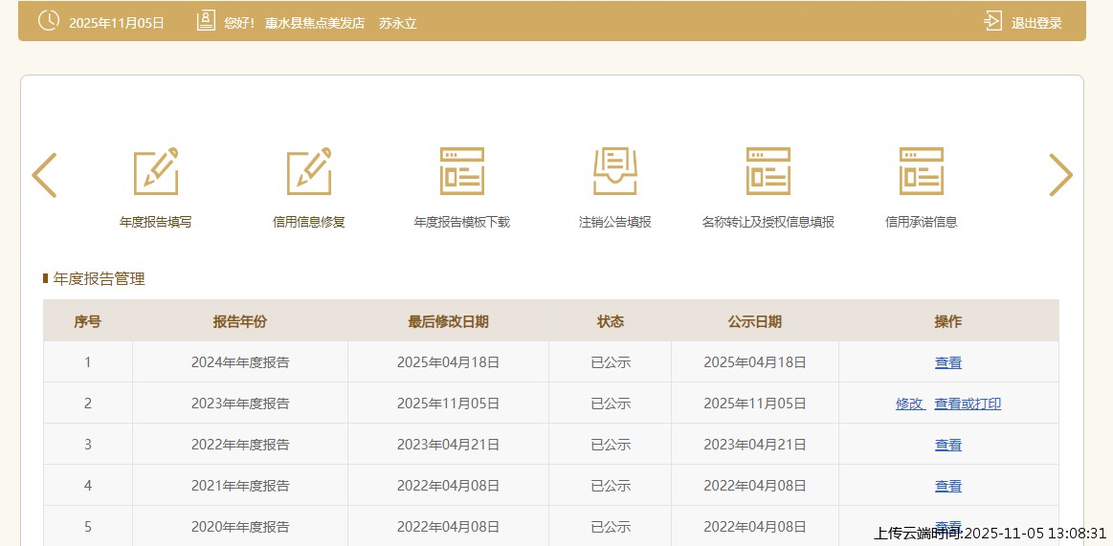Click the 年度报告填写 label text
Viewport: 1113px width, 546px height.
(x=155, y=222)
